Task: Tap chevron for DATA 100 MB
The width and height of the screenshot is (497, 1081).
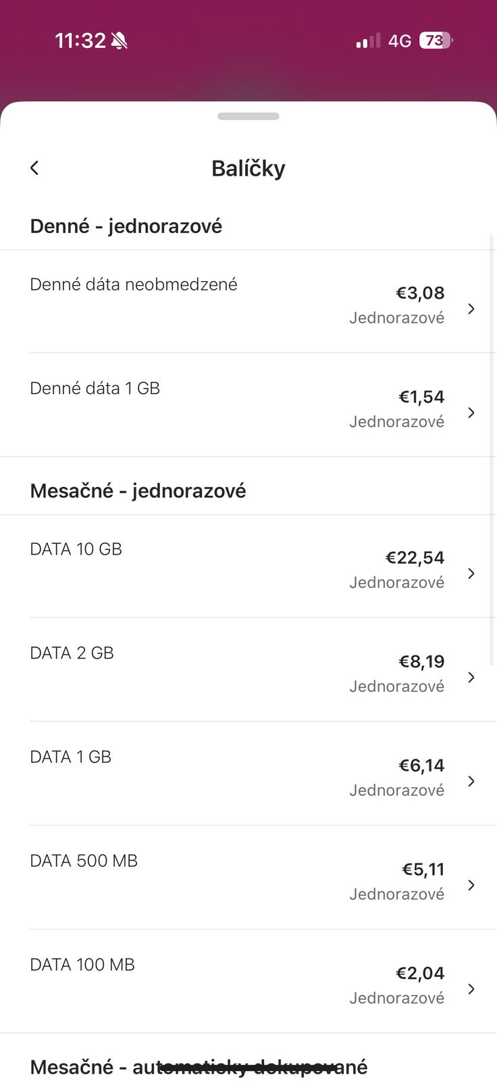Action: click(x=471, y=989)
